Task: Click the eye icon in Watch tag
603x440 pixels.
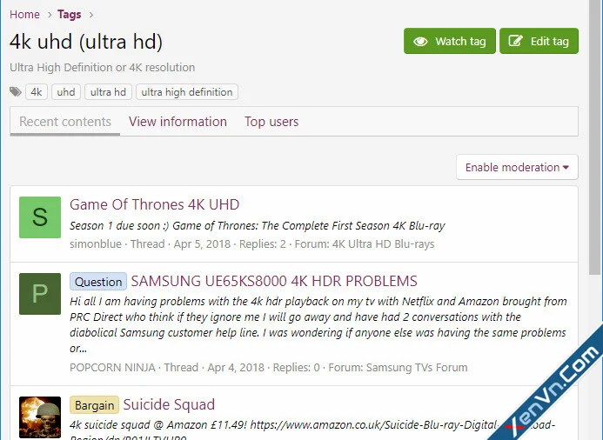Action: click(420, 41)
